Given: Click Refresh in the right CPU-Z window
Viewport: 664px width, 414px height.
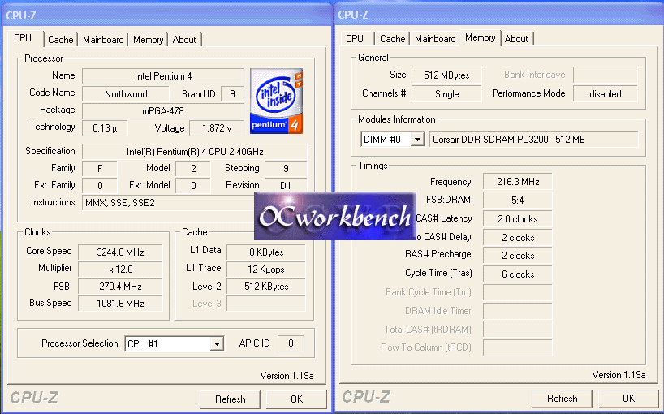Looking at the screenshot, I should click(562, 399).
